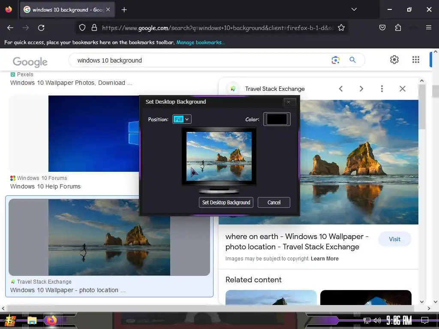Show previous image in the preview panel
The height and width of the screenshot is (329, 439).
pos(341,89)
